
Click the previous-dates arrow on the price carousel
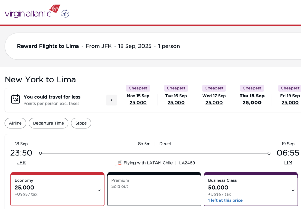coord(111,100)
